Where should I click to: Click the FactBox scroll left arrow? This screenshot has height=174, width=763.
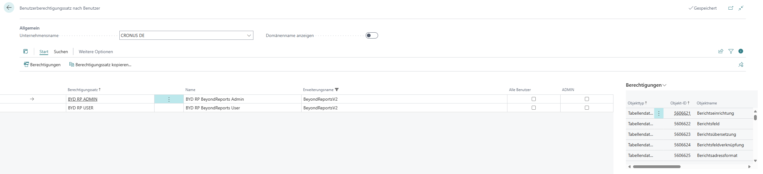tap(629, 167)
